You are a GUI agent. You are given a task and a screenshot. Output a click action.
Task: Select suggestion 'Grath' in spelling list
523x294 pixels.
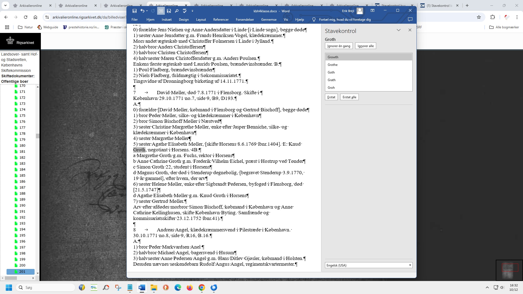(369, 80)
